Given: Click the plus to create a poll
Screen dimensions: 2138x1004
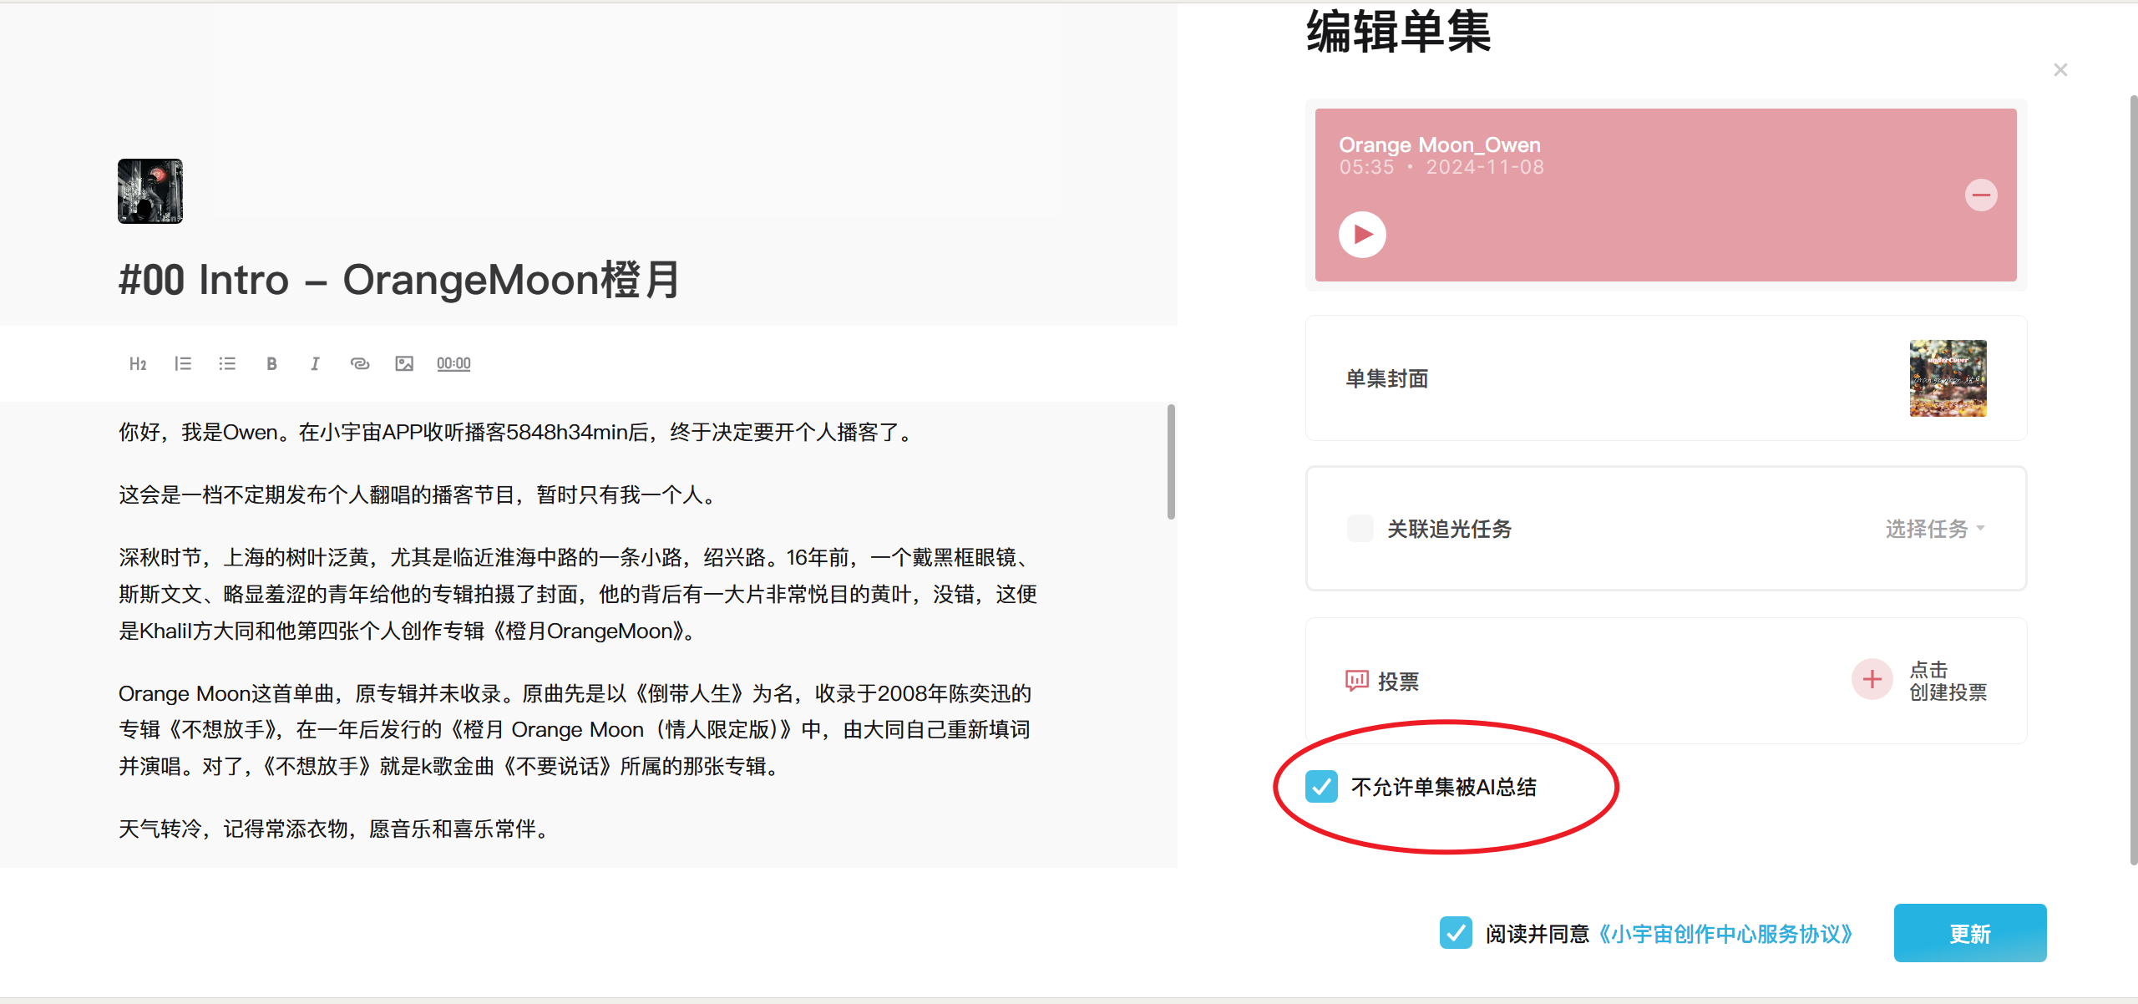Looking at the screenshot, I should point(1872,680).
